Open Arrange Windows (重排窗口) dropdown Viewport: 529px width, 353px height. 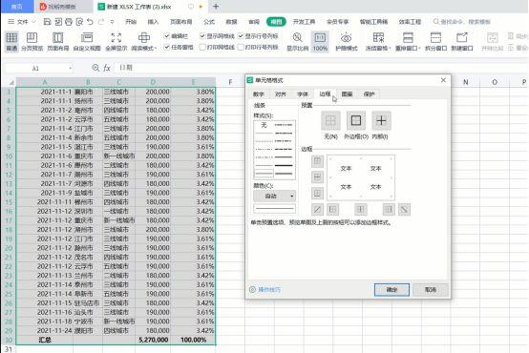(408, 41)
